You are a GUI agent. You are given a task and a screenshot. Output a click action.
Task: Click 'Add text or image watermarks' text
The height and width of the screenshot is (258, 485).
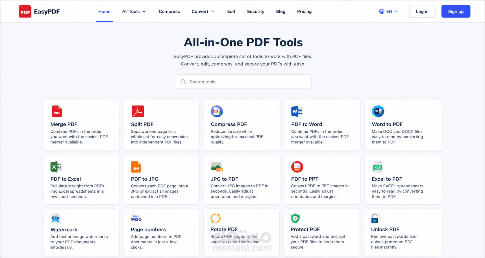(x=79, y=237)
